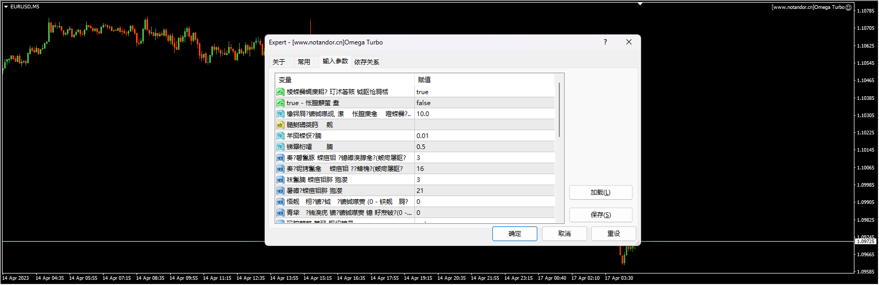Click the '[www.notandor.cn]Omega Turbo' chart label
Screen dimensions: 879x285
(808, 7)
